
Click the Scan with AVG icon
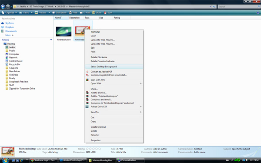(x=87, y=80)
